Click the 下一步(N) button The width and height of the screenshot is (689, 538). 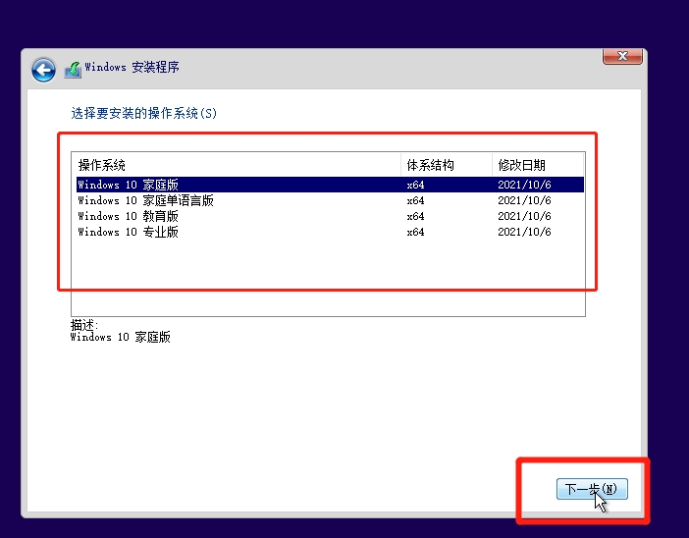tap(592, 489)
